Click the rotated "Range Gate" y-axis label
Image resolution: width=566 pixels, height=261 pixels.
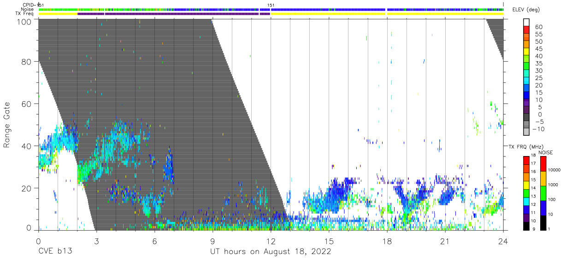(x=7, y=125)
